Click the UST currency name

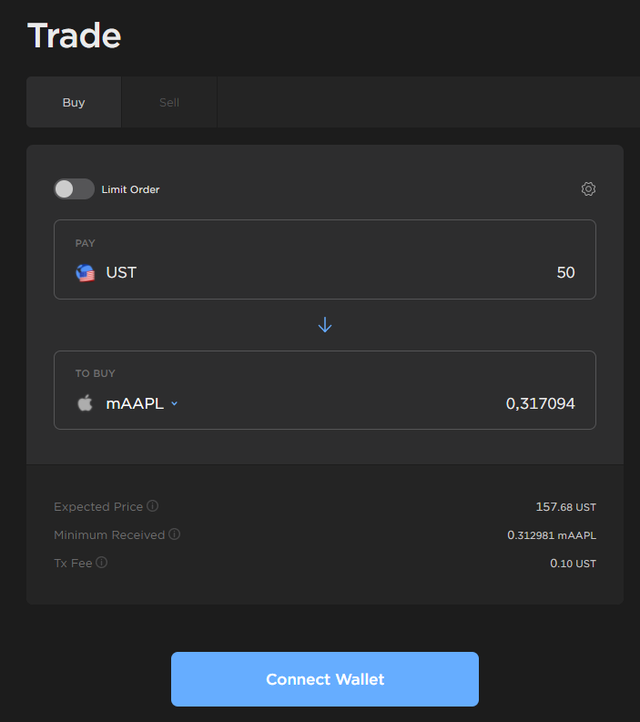121,272
